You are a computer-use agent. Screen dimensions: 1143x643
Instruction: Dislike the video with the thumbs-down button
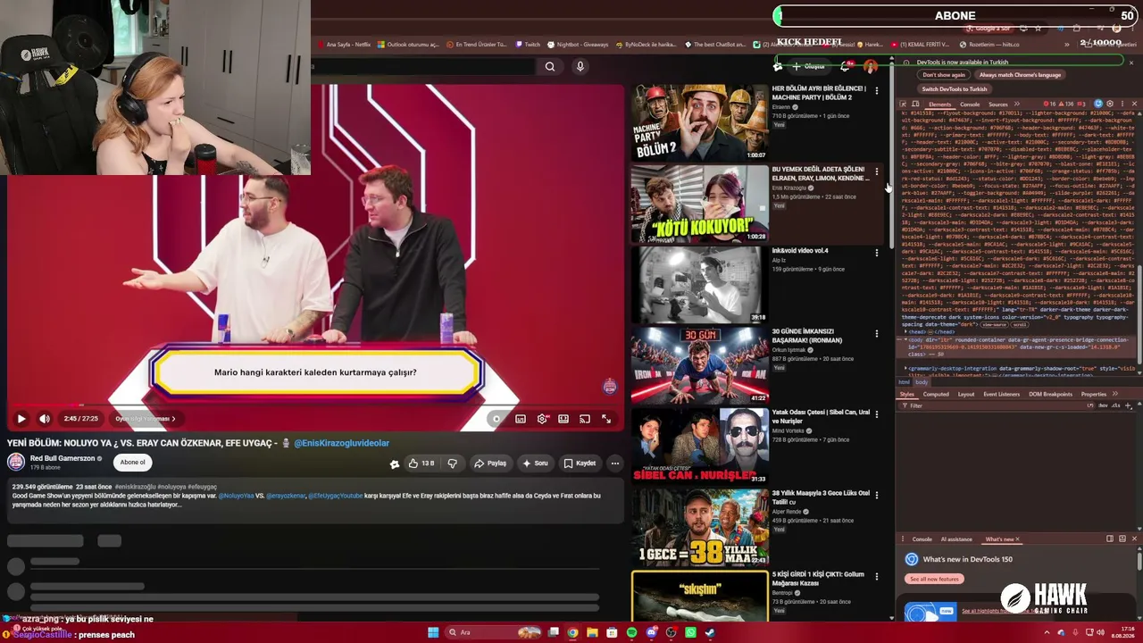(452, 463)
